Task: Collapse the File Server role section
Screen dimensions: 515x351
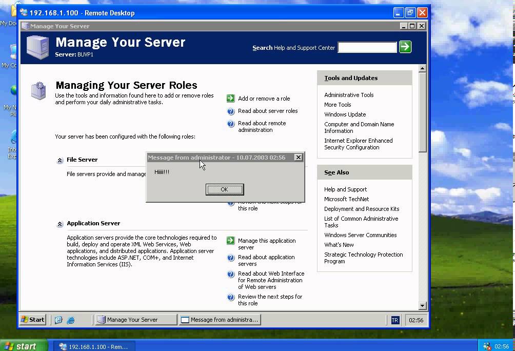Action: click(x=60, y=161)
